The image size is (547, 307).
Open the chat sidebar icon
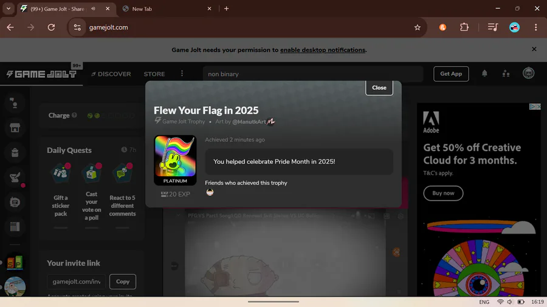point(15,202)
